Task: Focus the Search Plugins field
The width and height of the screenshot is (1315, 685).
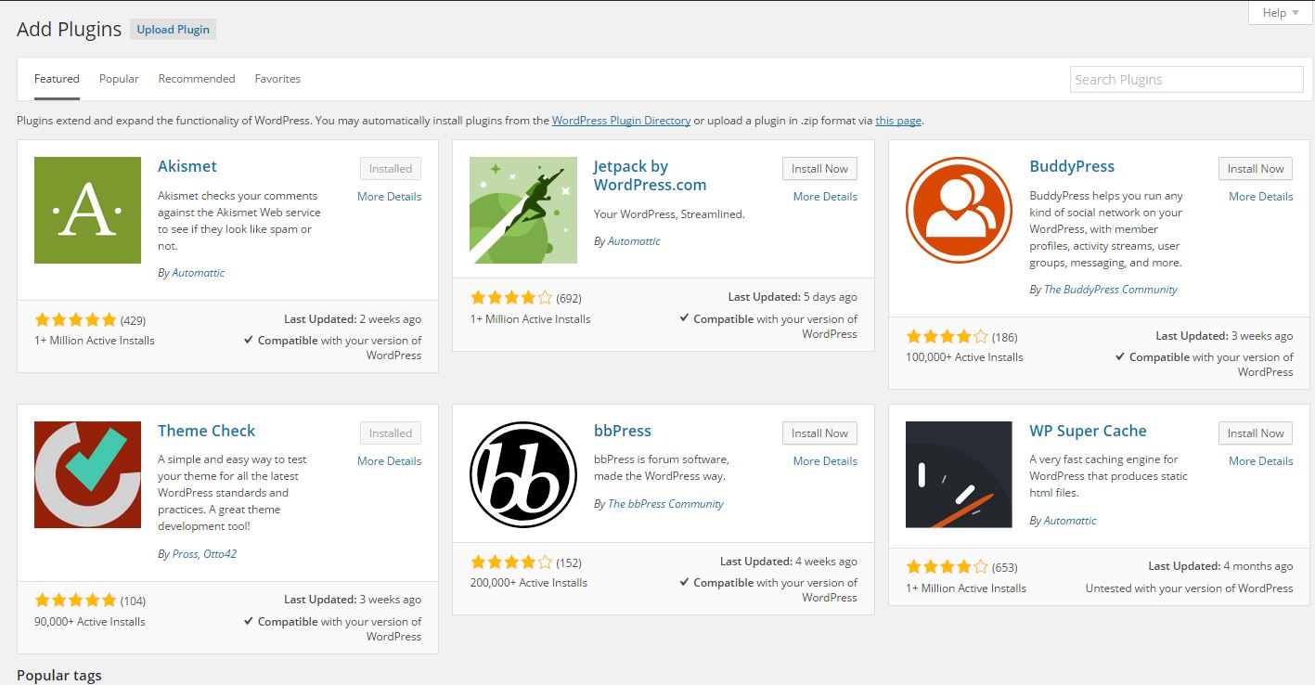Action: click(1187, 80)
